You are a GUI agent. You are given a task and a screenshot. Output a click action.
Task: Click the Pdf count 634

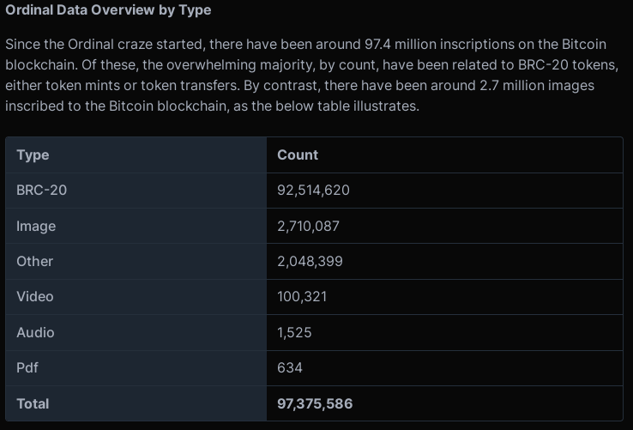pos(290,367)
